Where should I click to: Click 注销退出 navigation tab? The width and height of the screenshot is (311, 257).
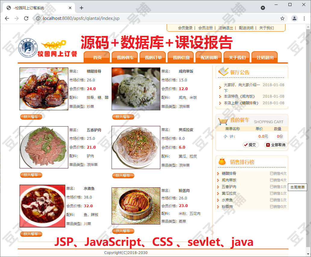point(265,57)
